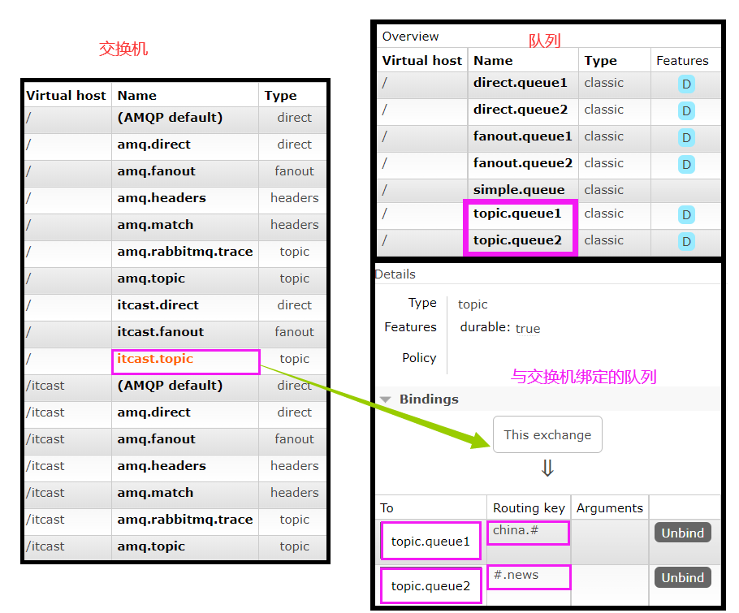Viewport: 739px width, 613px height.
Task: Open amq.match exchange in / vhost
Action: tap(156, 225)
